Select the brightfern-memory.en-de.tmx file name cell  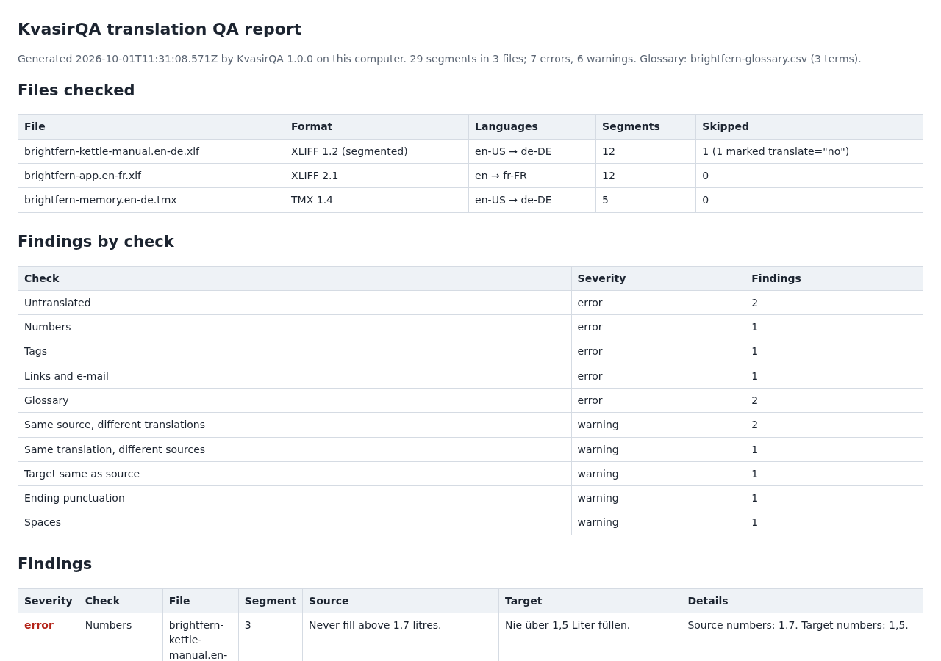[x=151, y=200]
